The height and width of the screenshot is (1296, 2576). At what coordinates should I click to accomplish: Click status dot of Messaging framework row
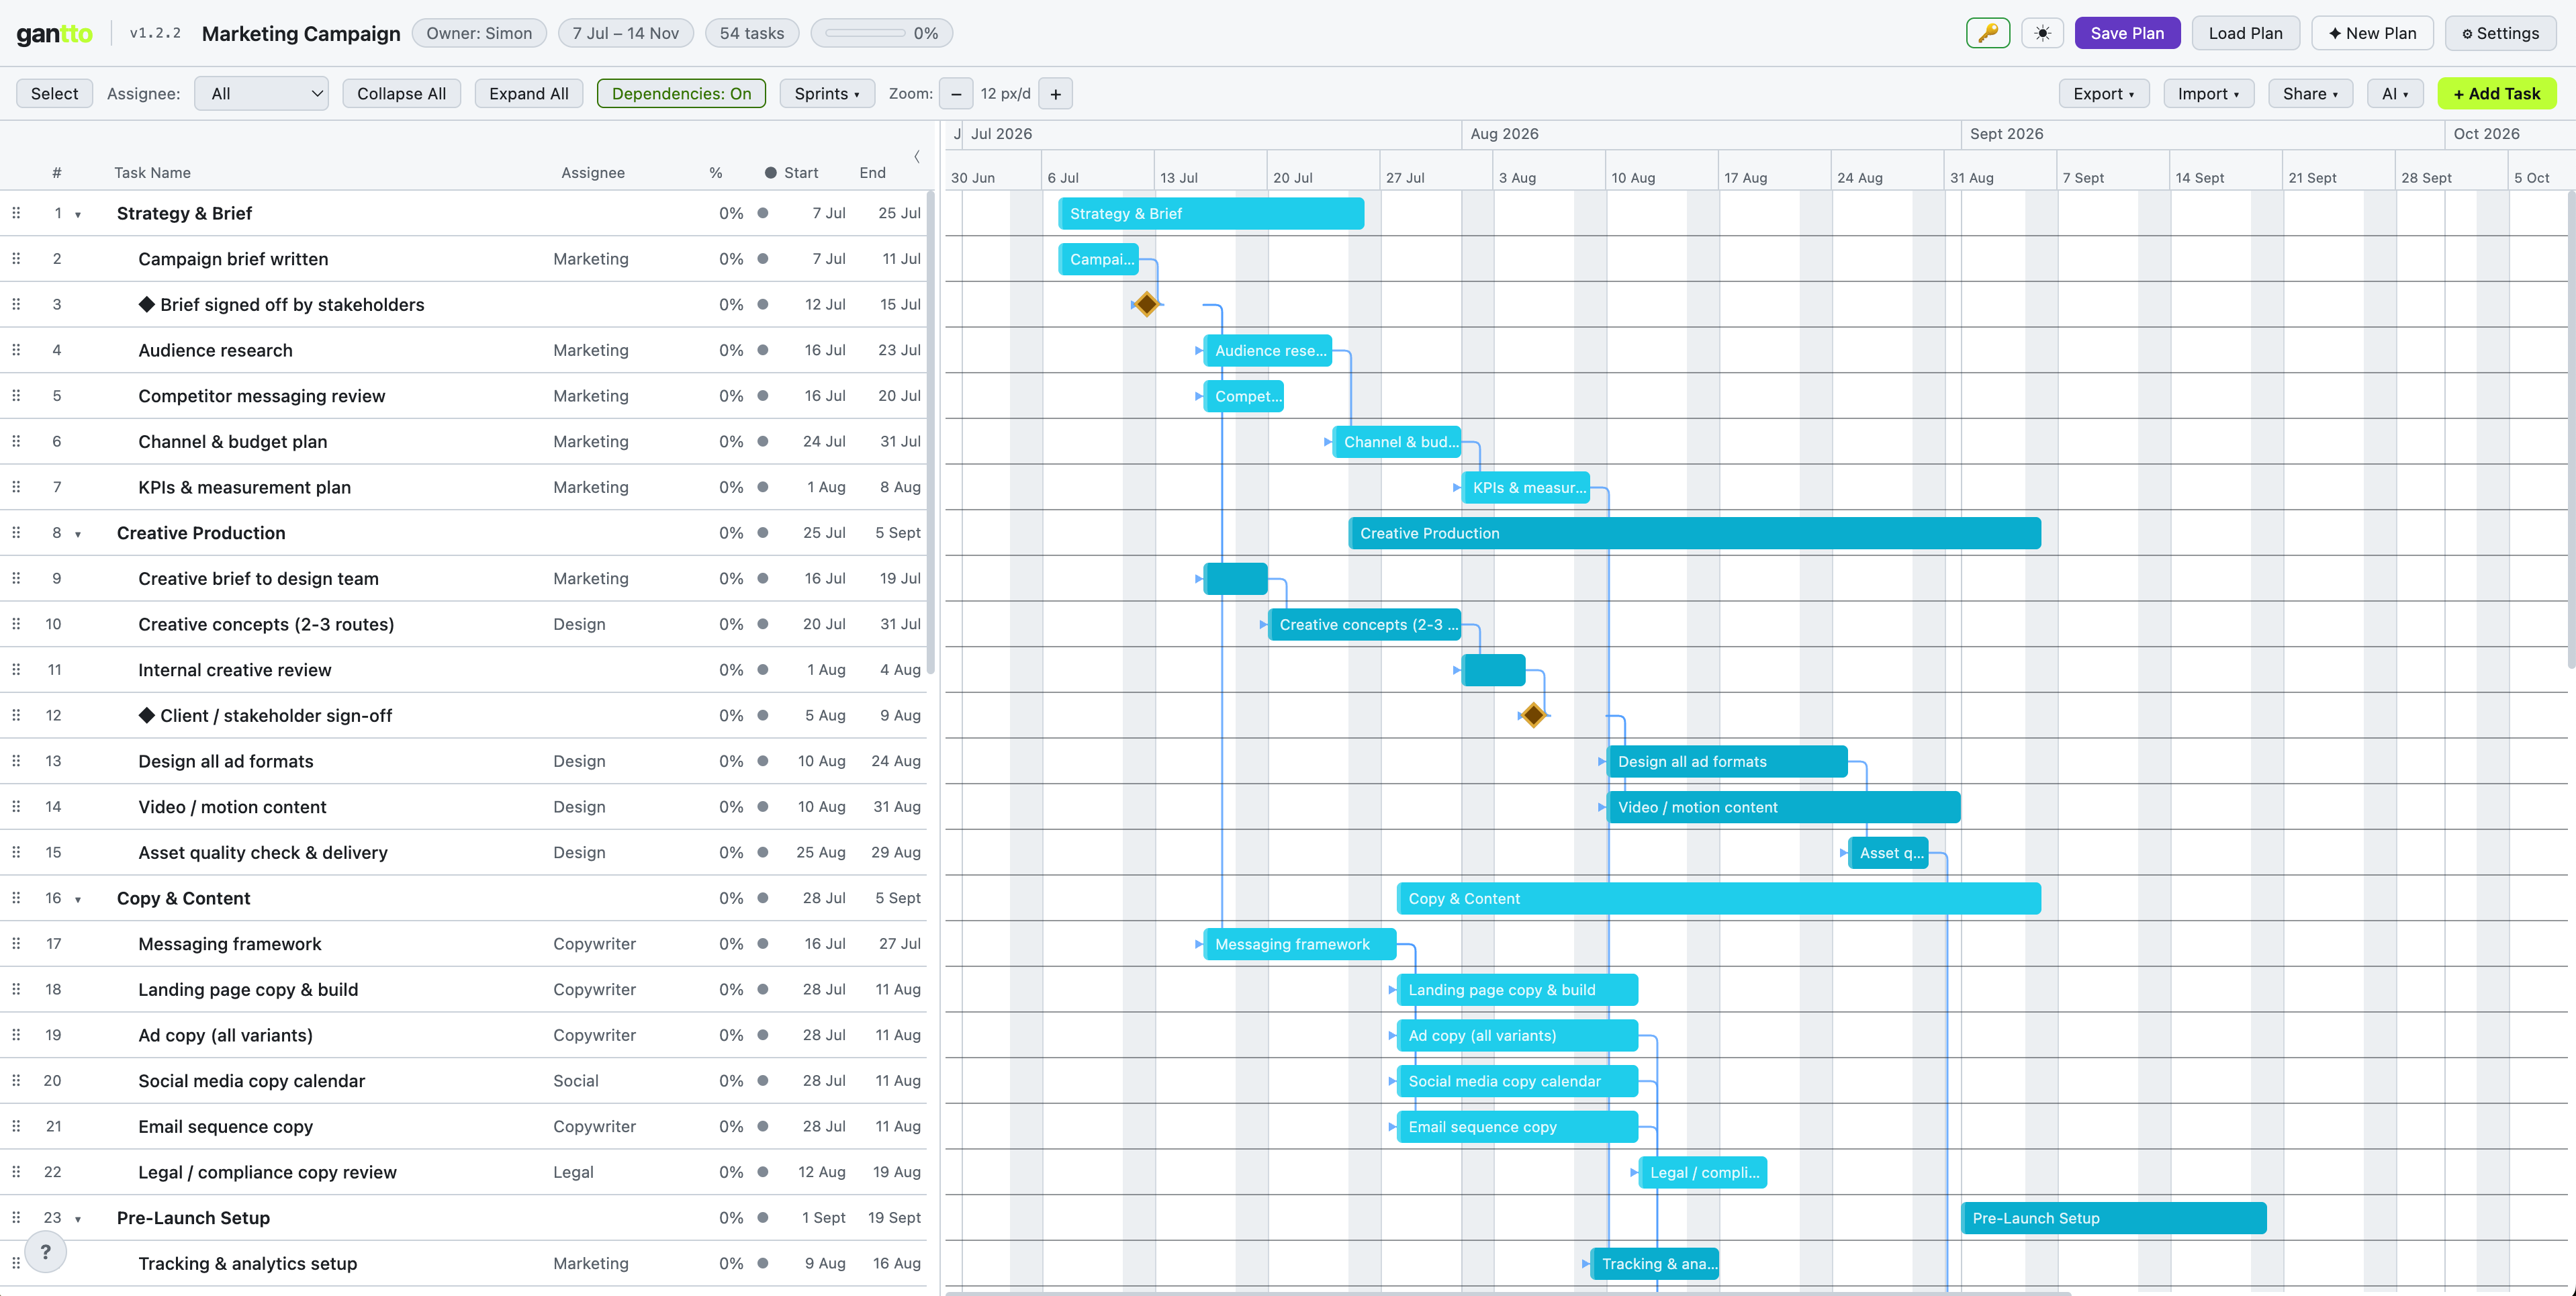(x=763, y=943)
